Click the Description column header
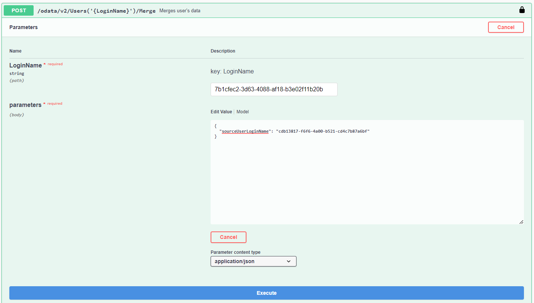Image resolution: width=534 pixels, height=303 pixels. (223, 51)
